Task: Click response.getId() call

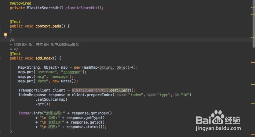Action: (x=87, y=122)
